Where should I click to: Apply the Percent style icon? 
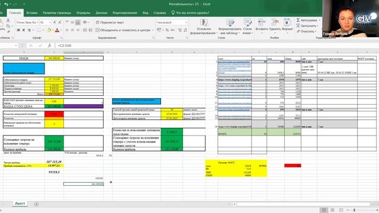[x=167, y=30]
